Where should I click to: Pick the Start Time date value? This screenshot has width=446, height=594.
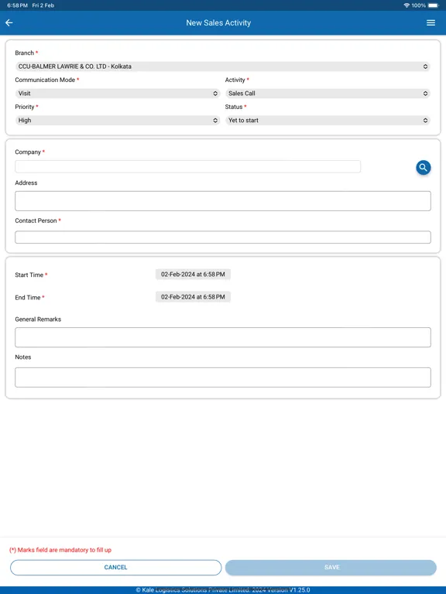point(193,275)
